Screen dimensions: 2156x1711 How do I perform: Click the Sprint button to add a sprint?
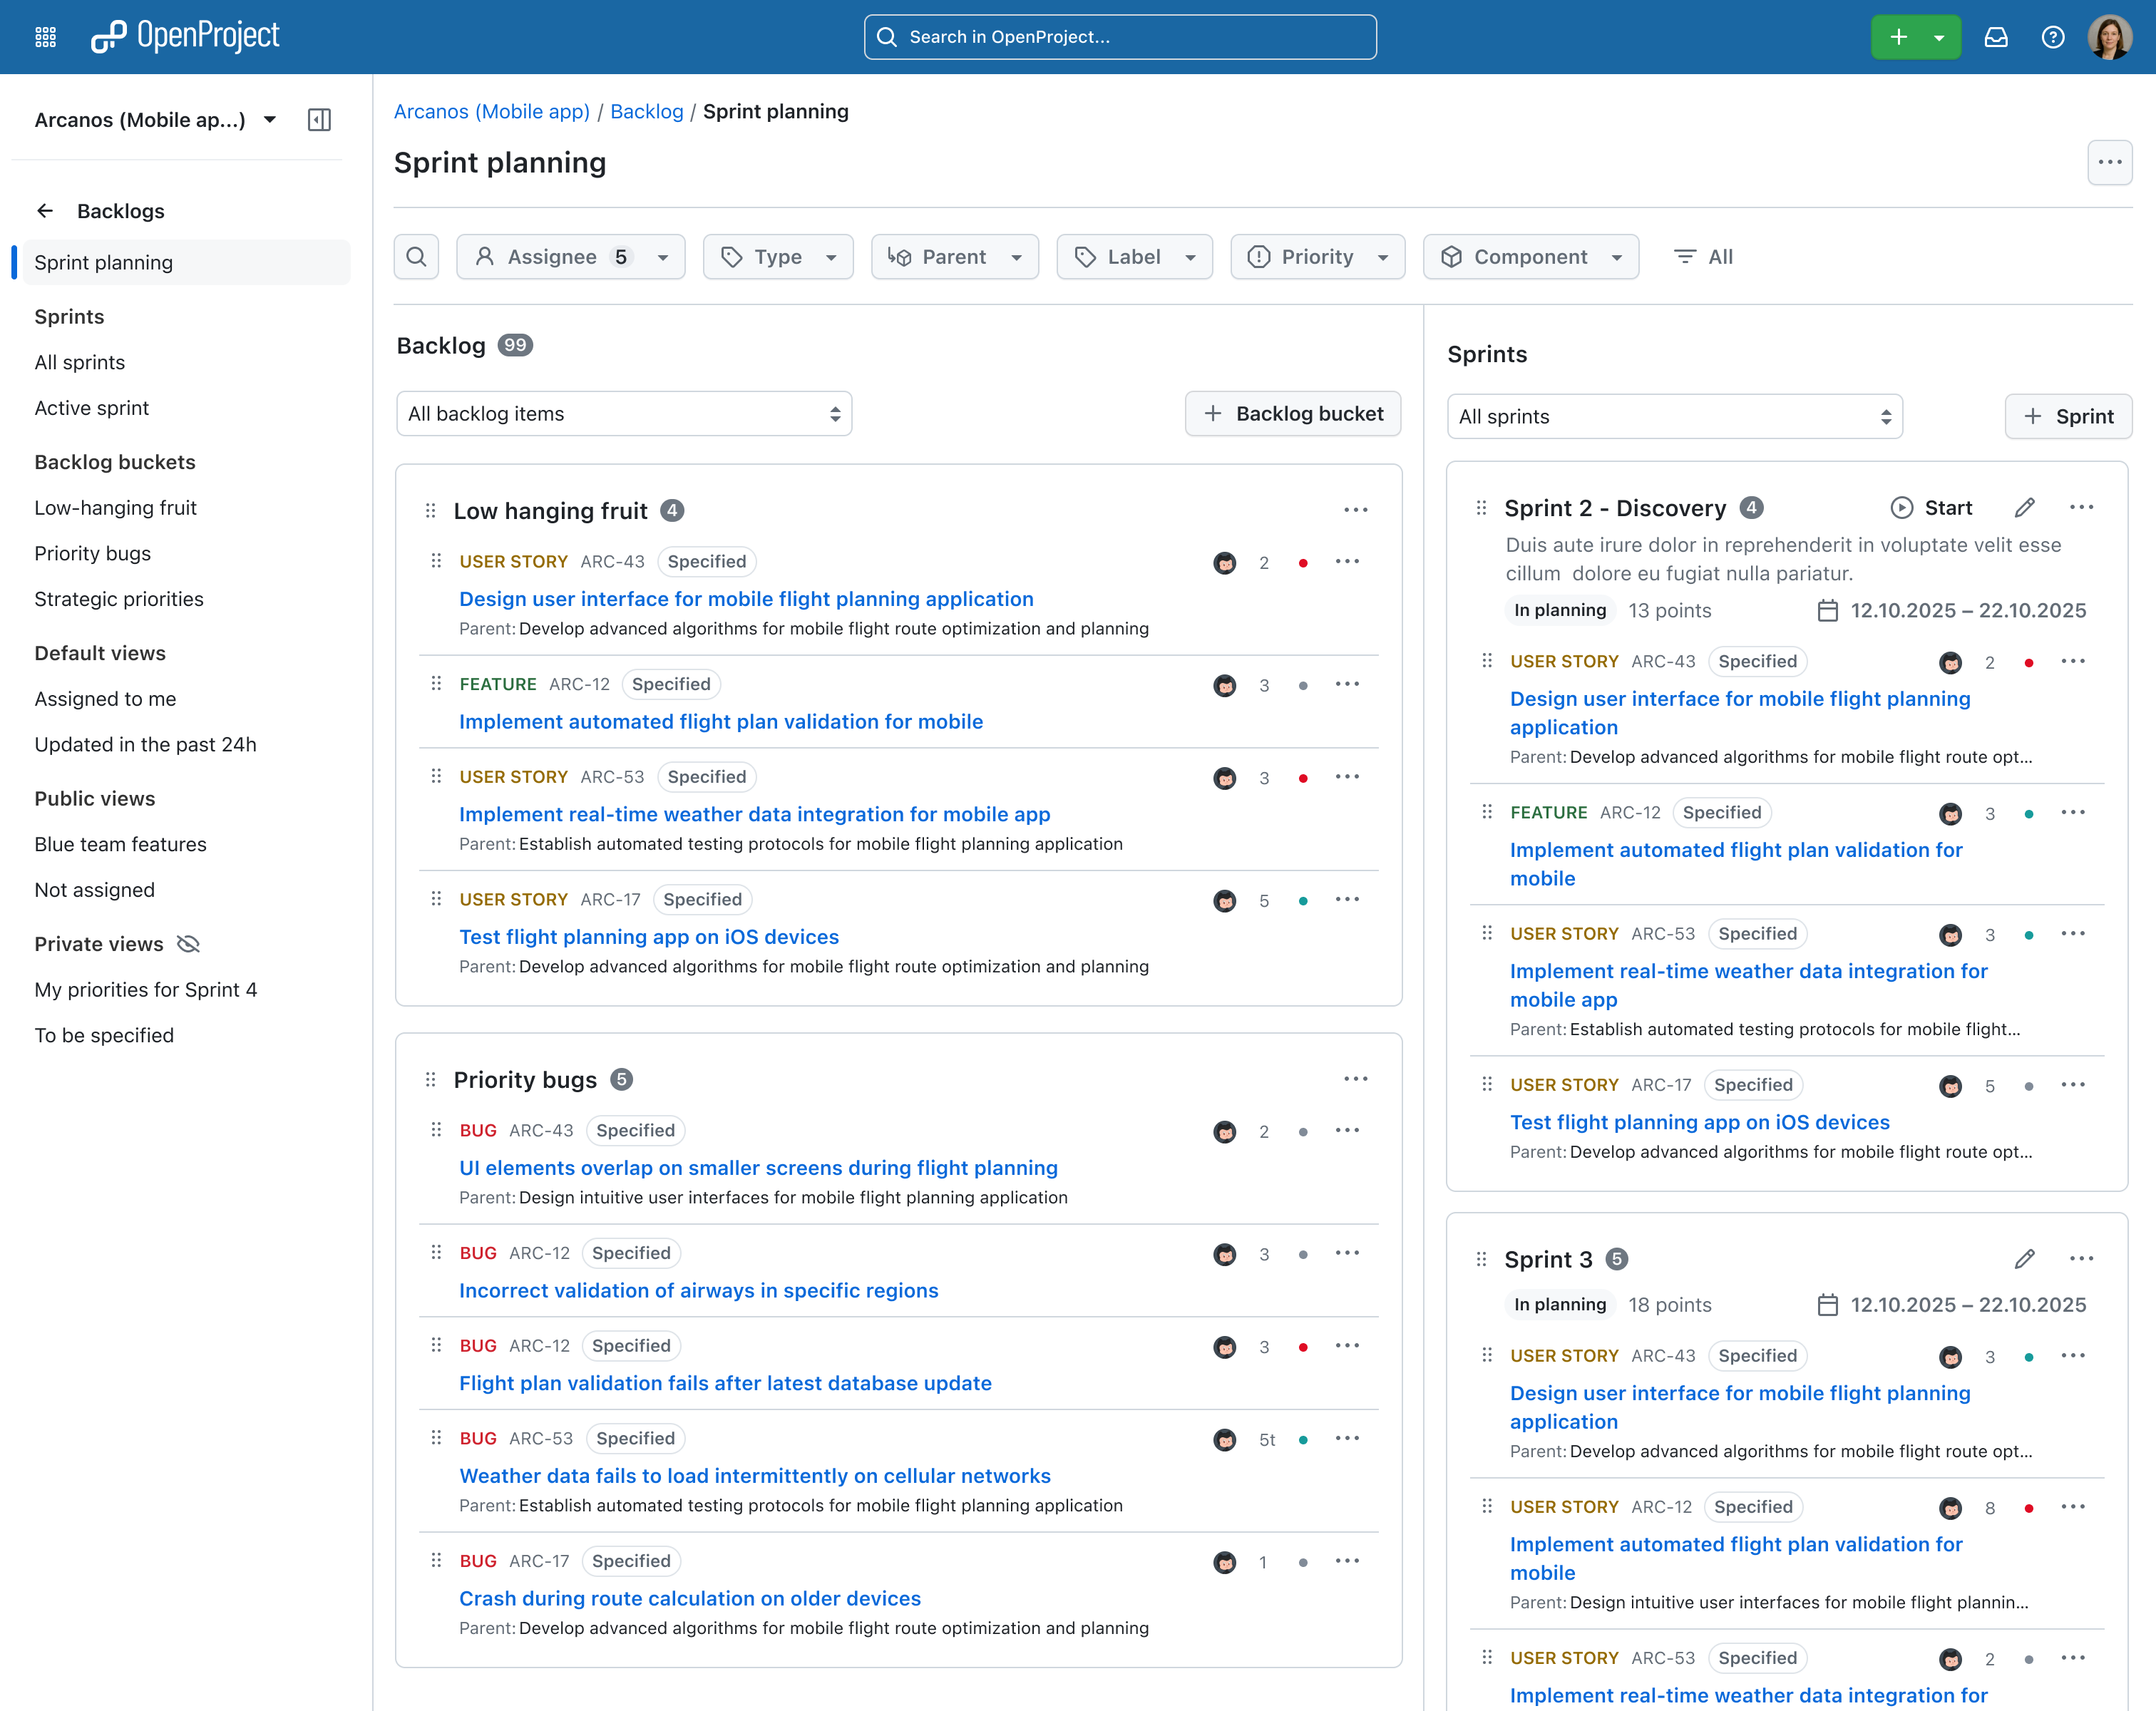(x=2068, y=416)
